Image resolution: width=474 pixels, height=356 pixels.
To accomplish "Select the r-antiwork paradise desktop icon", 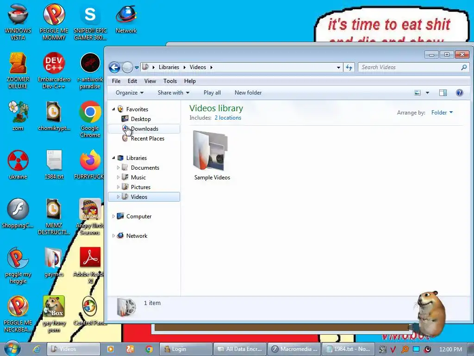I will coord(90,70).
